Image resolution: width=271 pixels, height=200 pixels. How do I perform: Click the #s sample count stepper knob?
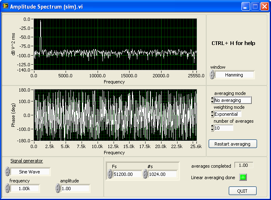[145, 174]
